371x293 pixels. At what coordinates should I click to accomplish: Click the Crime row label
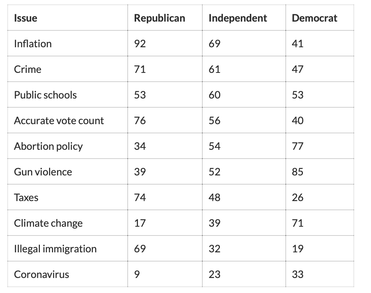(x=28, y=69)
